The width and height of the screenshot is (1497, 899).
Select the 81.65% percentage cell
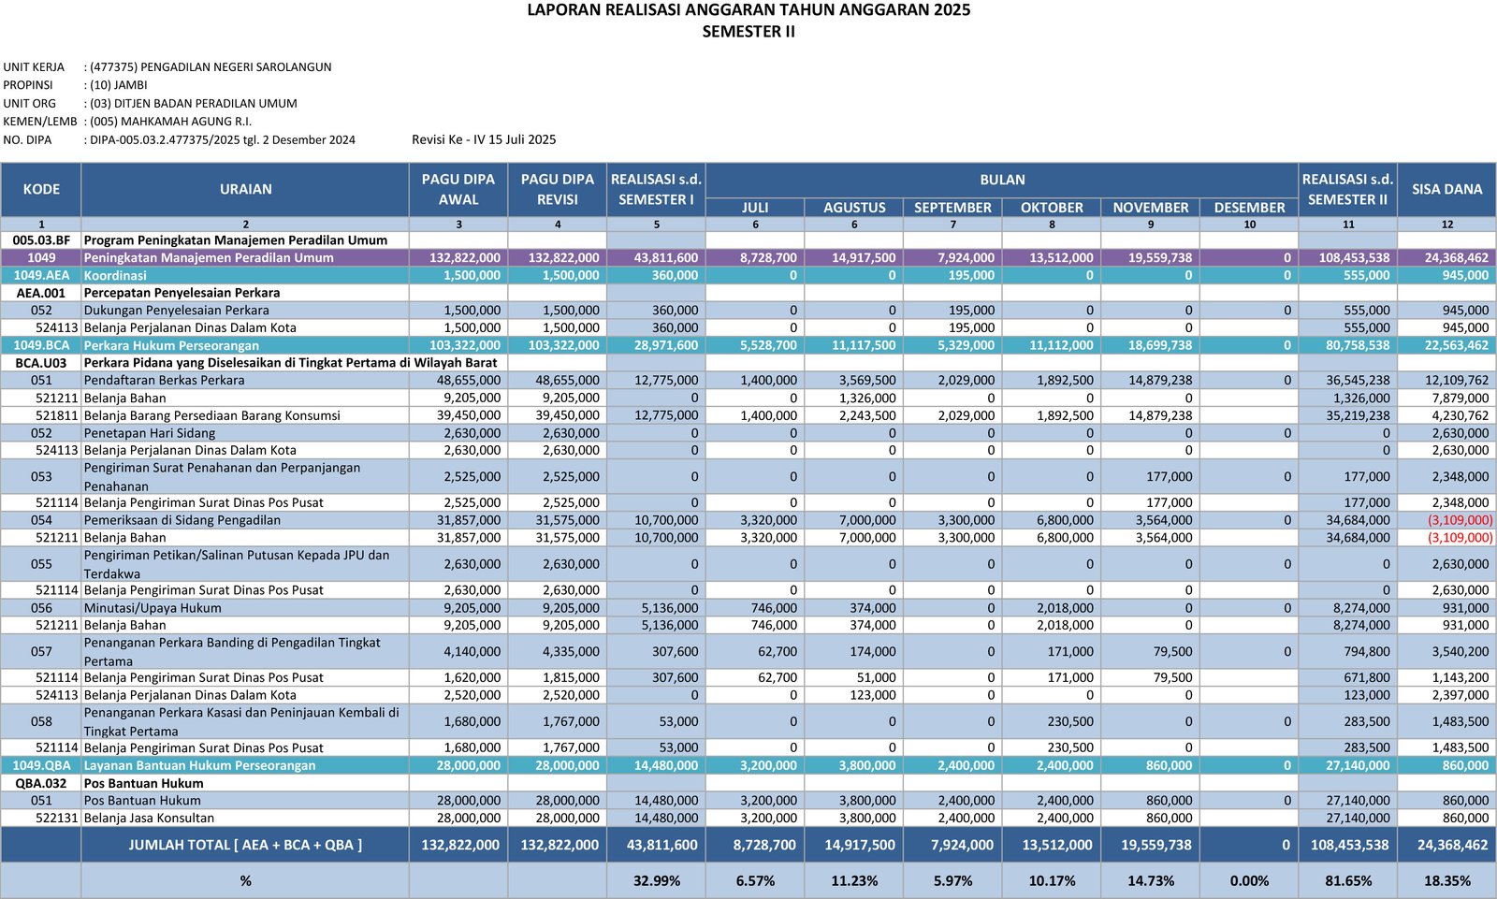pos(1347,881)
